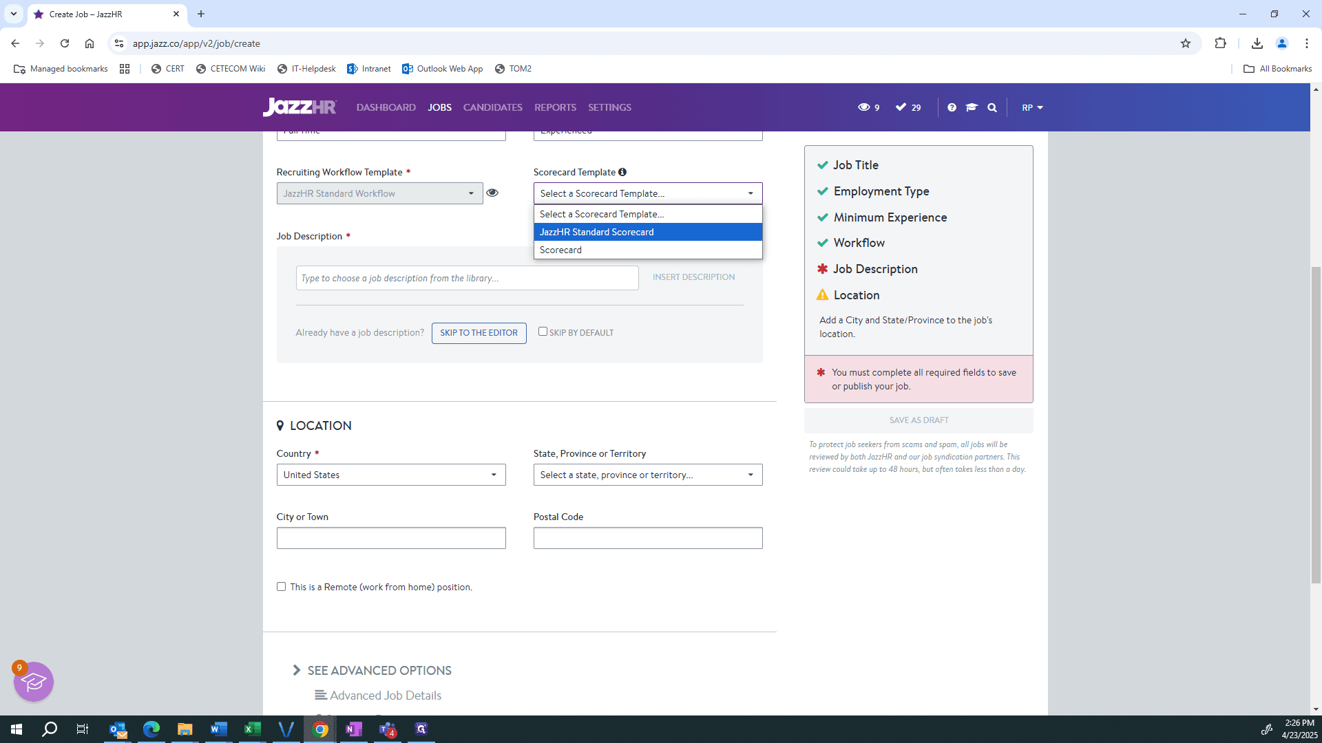Image resolution: width=1322 pixels, height=743 pixels.
Task: Click the job description library search field
Action: tap(468, 278)
